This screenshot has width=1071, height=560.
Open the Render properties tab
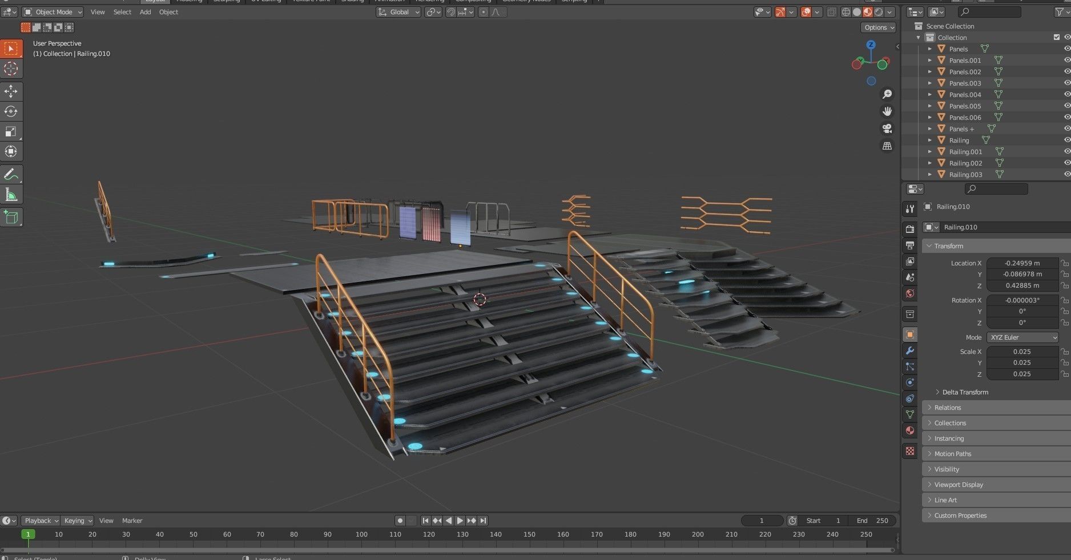pyautogui.click(x=910, y=229)
